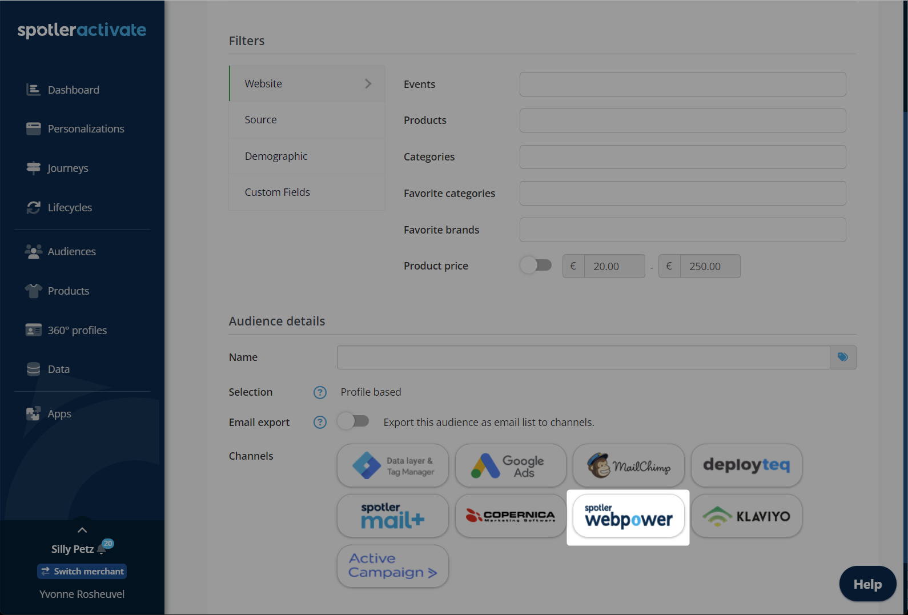Screen dimensions: 908x615
Task: Select the Source filter tab
Action: pyautogui.click(x=307, y=120)
